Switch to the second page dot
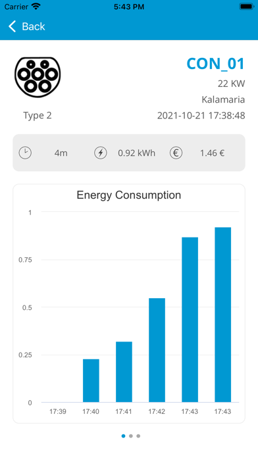258x458 pixels. (x=131, y=436)
